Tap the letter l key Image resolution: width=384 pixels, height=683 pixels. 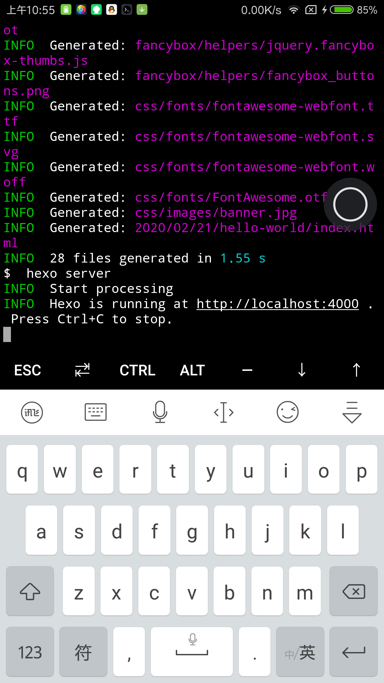click(343, 530)
